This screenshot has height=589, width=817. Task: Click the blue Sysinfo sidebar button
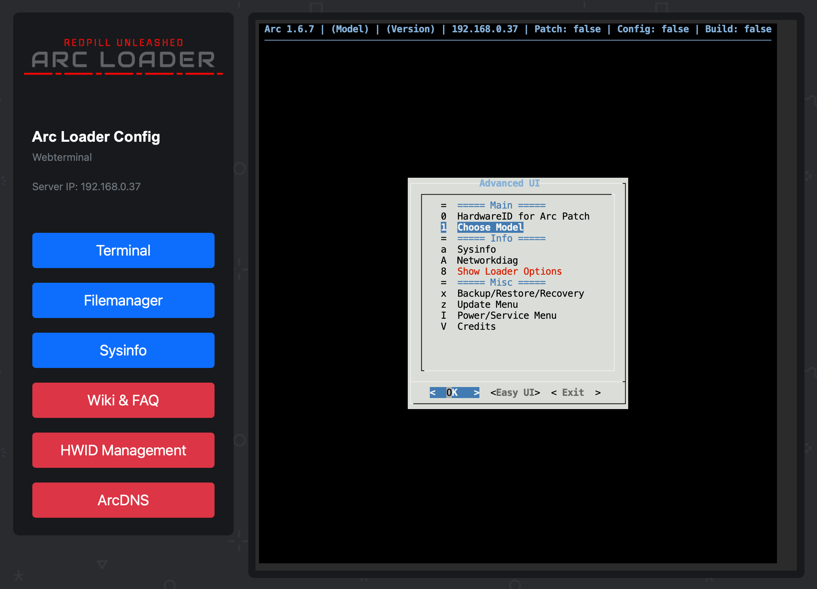point(123,350)
